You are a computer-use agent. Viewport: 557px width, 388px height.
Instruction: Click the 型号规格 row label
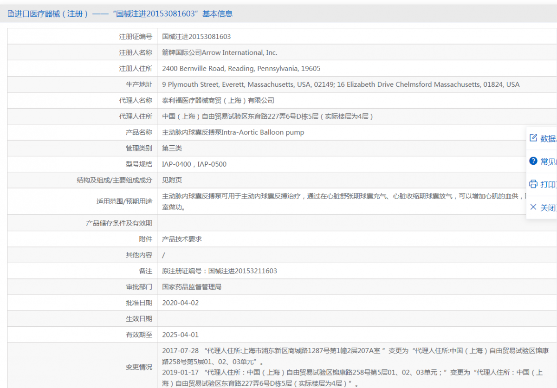pos(139,164)
